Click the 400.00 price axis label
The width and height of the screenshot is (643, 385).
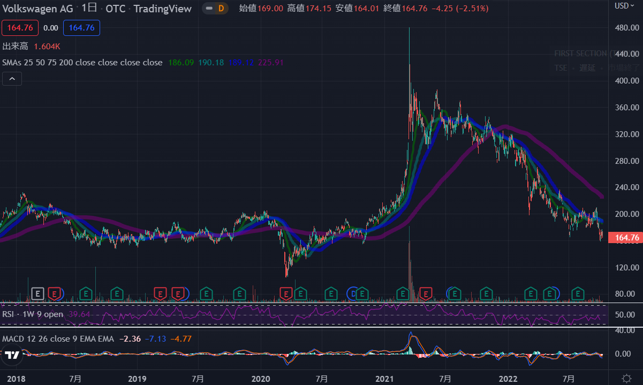click(627, 81)
